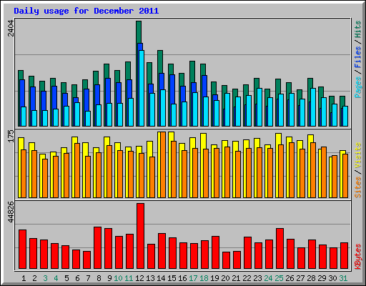Click green day label '24' on the x-axis
The width and height of the screenshot is (366, 286).
[268, 278]
